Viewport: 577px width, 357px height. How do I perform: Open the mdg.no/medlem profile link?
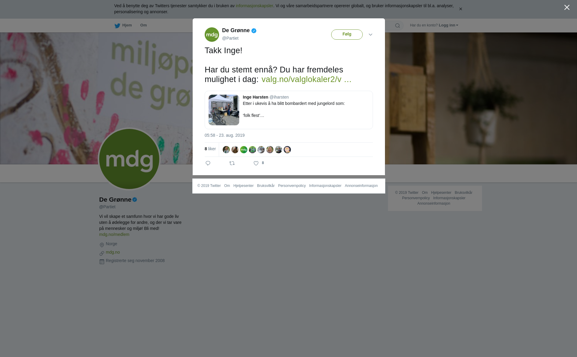click(114, 234)
